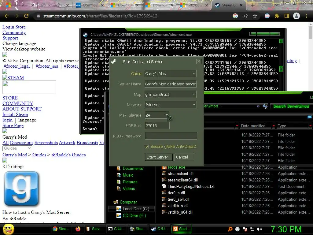Open the smiley Start button

pyautogui.click(x=8, y=229)
